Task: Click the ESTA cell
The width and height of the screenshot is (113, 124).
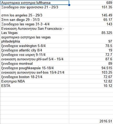Action: [x=35, y=86]
